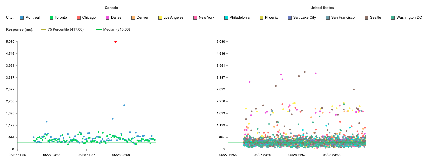
Task: Toggle the Philadelphia legend swatch
Action: tap(226, 18)
